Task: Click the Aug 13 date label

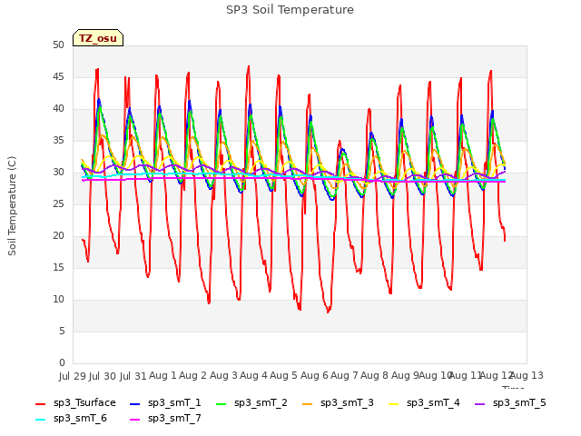Action: point(527,376)
